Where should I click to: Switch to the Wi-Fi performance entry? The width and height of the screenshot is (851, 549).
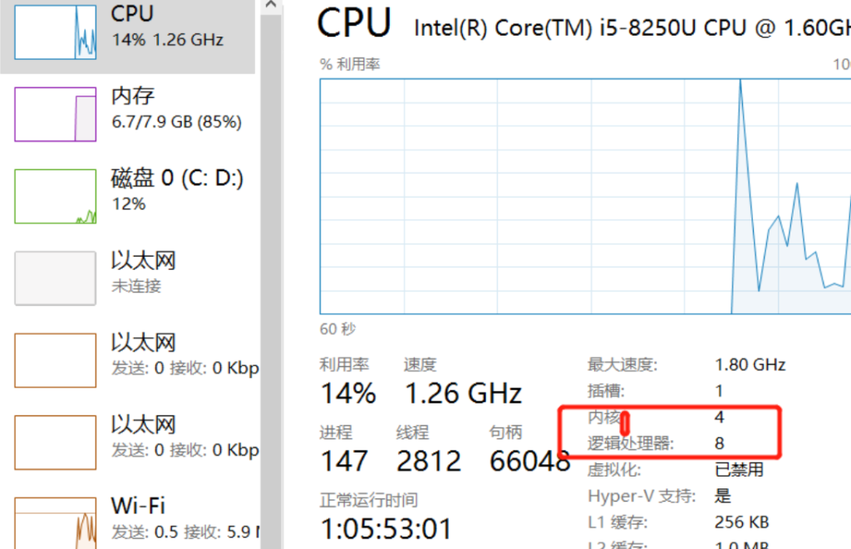[138, 506]
